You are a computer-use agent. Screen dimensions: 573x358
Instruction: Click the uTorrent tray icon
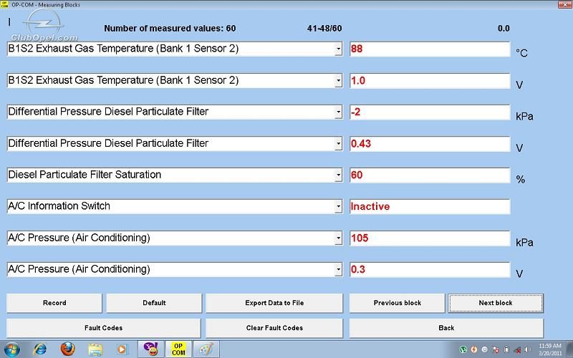click(463, 349)
